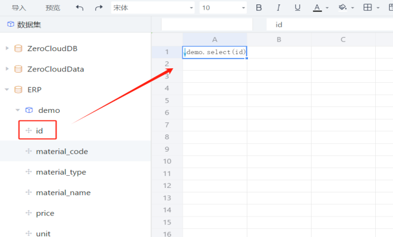Select row 1 header
Screen dimensions: 393x237
(167, 52)
